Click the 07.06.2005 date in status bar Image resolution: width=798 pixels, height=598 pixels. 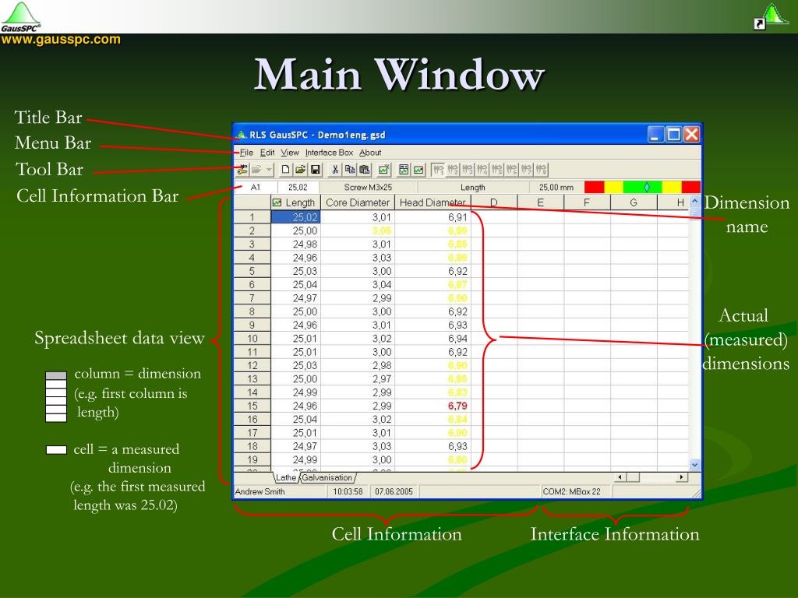394,492
